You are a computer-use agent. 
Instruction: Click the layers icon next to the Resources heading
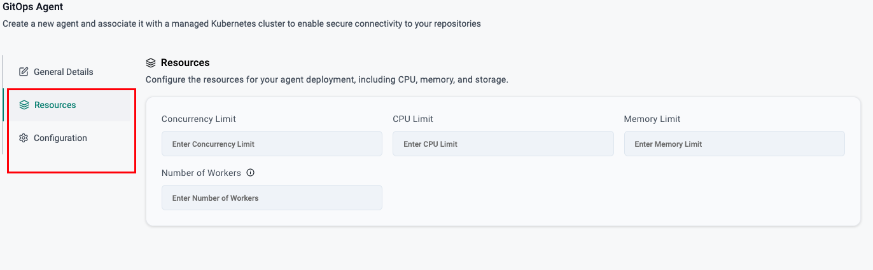151,63
